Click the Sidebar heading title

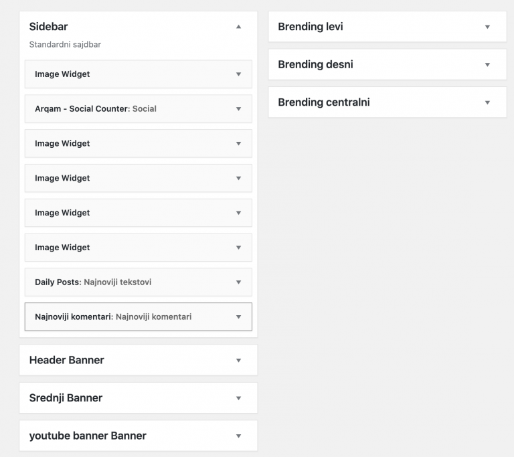[x=48, y=27]
